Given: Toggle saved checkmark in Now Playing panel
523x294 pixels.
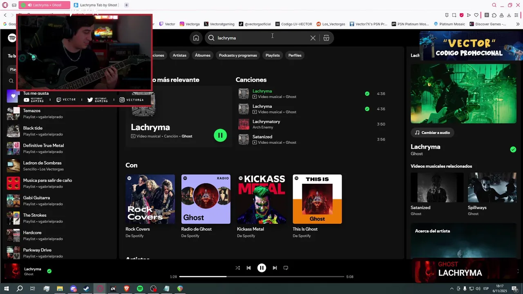Looking at the screenshot, I should [x=513, y=149].
